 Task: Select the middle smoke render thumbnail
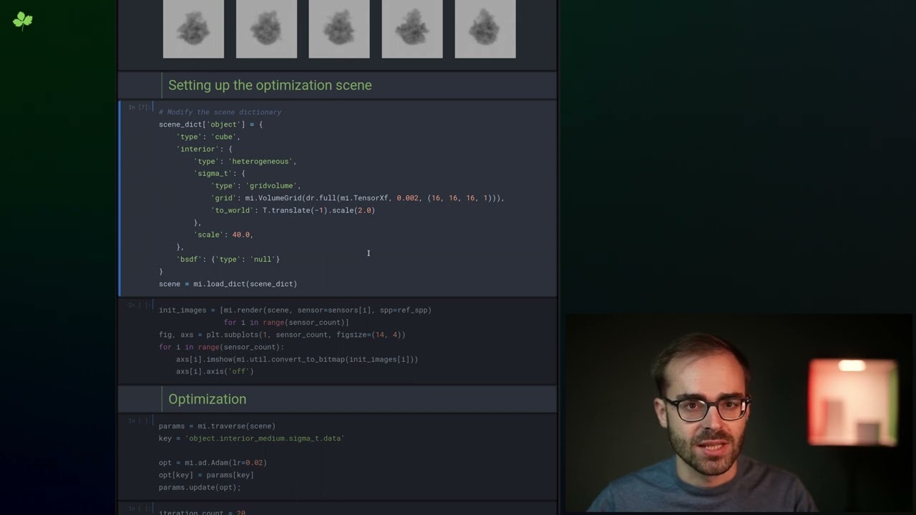point(339,29)
